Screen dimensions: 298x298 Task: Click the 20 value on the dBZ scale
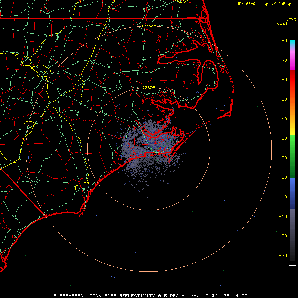[x=284, y=158]
